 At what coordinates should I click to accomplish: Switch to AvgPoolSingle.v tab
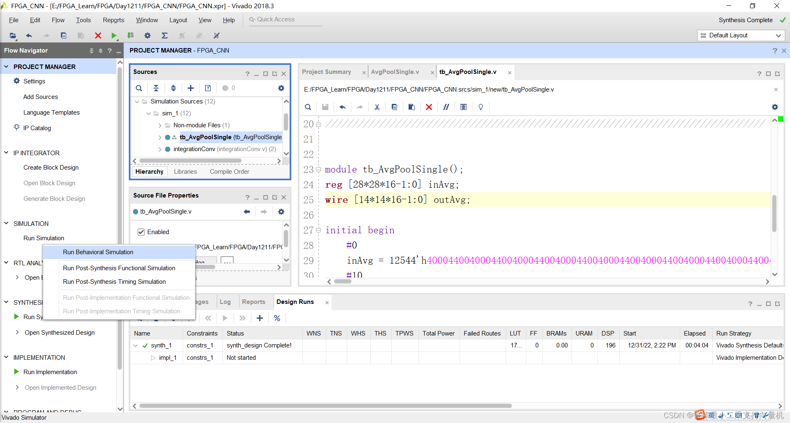tap(395, 72)
